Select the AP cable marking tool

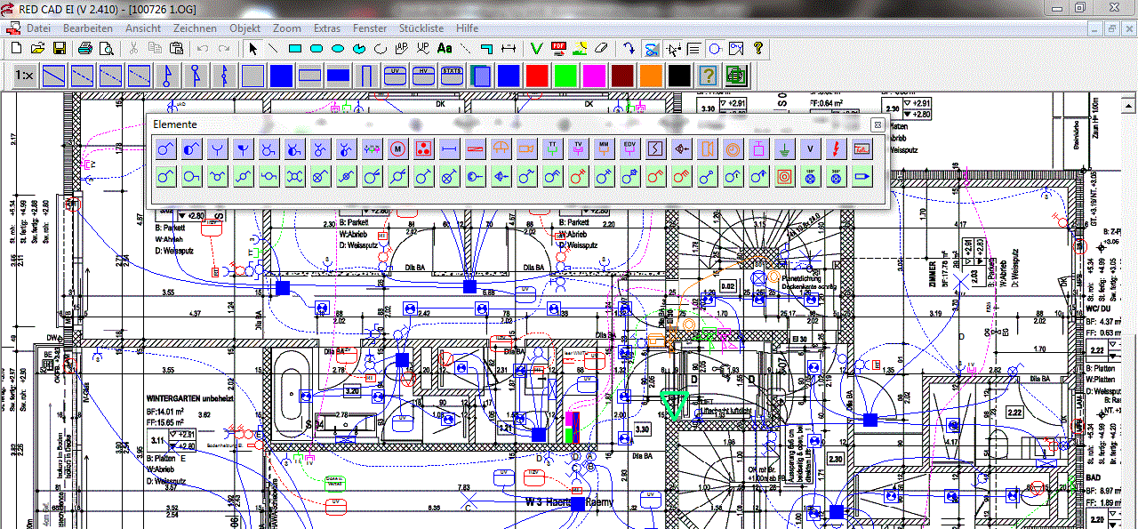point(402,48)
